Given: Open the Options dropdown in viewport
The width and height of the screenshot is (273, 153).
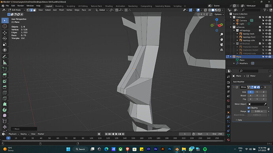Looking at the screenshot, I should click(x=219, y=15).
